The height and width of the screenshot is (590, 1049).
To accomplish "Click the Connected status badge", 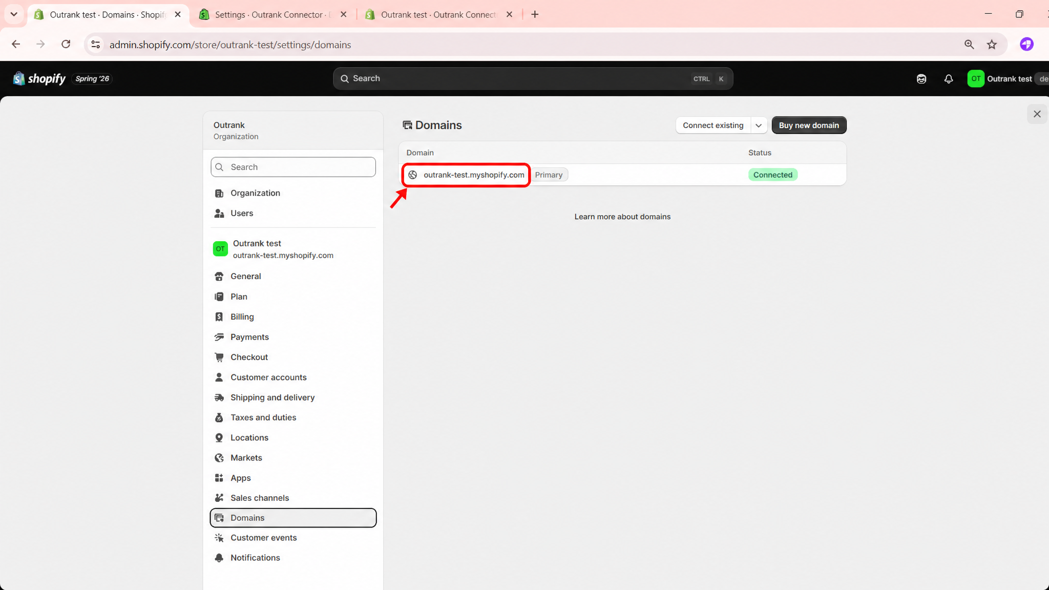I will pyautogui.click(x=772, y=175).
